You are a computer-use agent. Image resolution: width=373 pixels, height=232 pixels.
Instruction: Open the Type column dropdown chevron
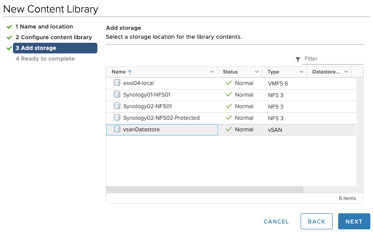(x=302, y=72)
